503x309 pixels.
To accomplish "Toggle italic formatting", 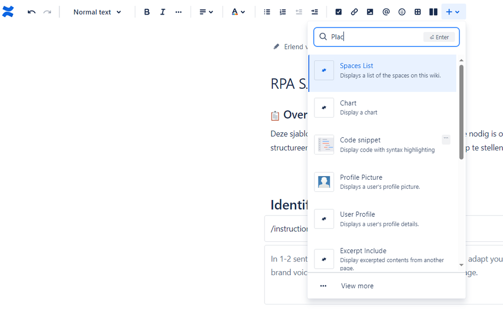I will point(163,12).
